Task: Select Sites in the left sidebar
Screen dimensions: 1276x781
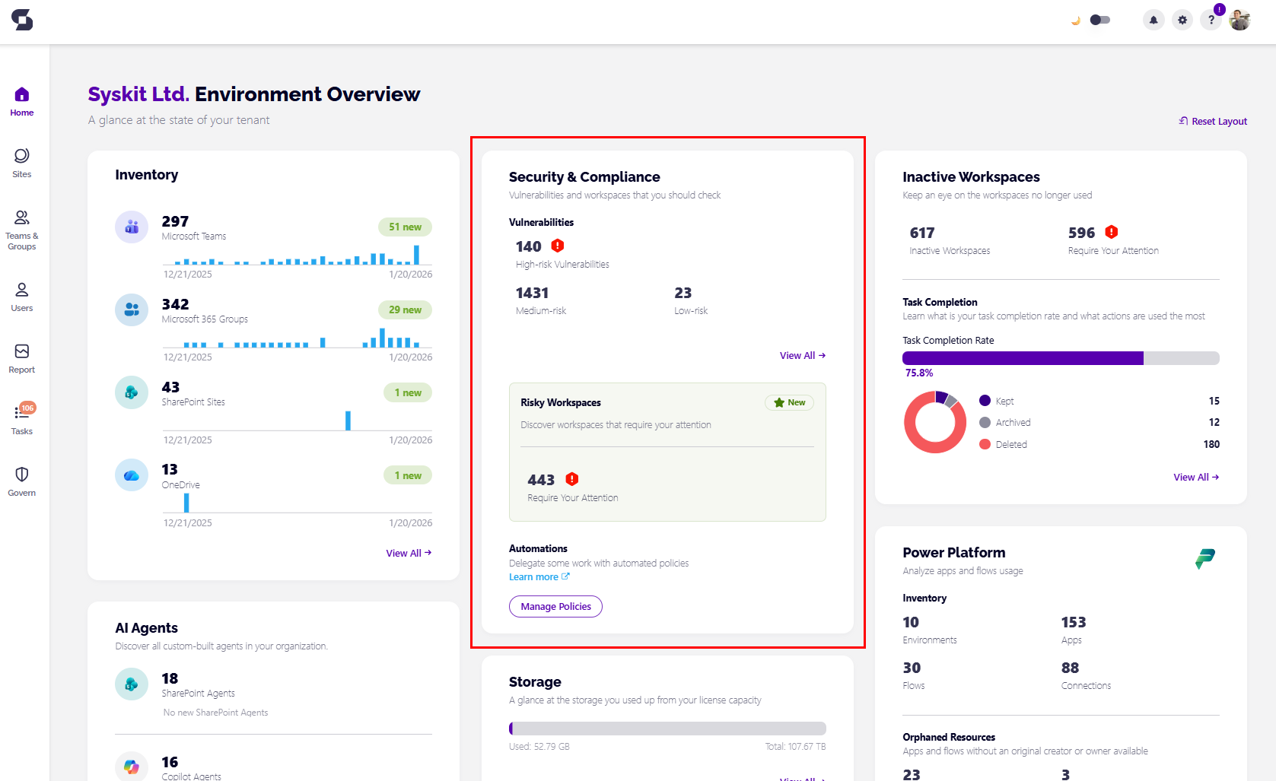Action: coord(21,162)
